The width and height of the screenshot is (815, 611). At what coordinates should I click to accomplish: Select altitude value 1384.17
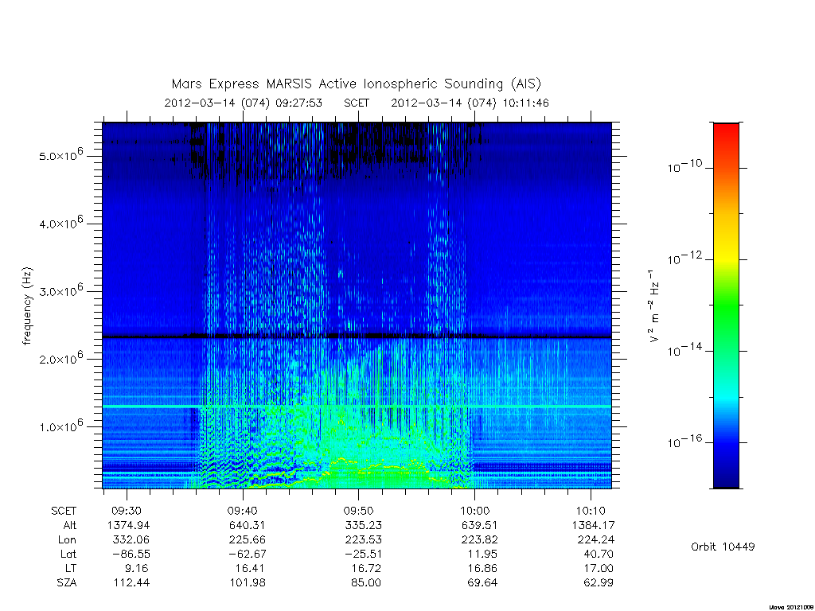[593, 525]
